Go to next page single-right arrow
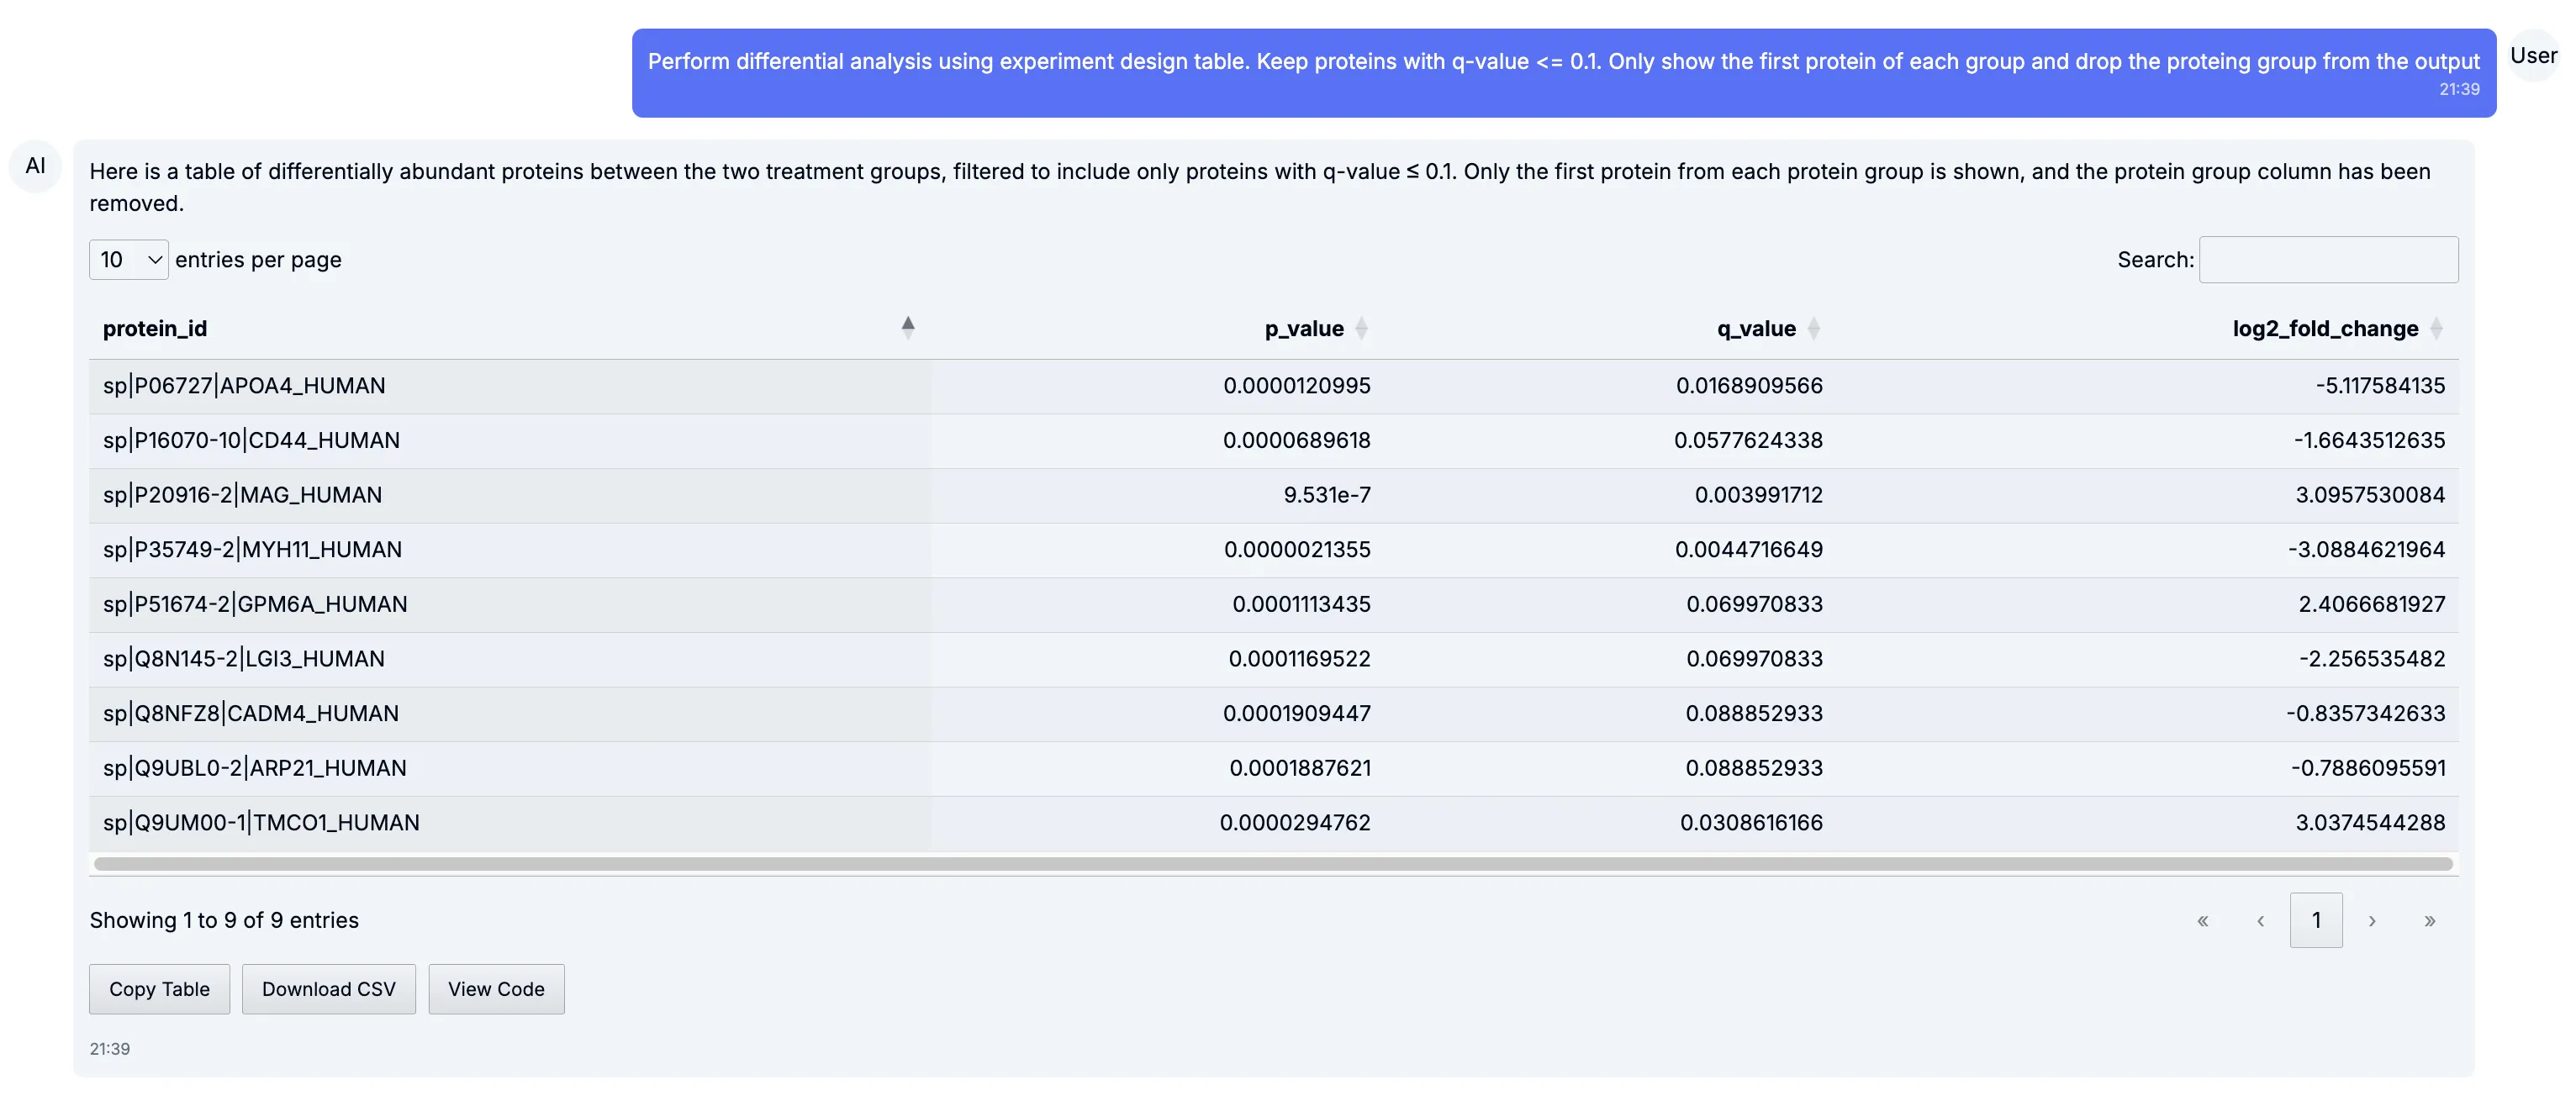The image size is (2576, 1101). (2372, 920)
